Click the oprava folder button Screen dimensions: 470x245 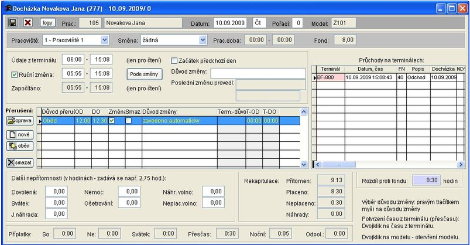coord(20,121)
